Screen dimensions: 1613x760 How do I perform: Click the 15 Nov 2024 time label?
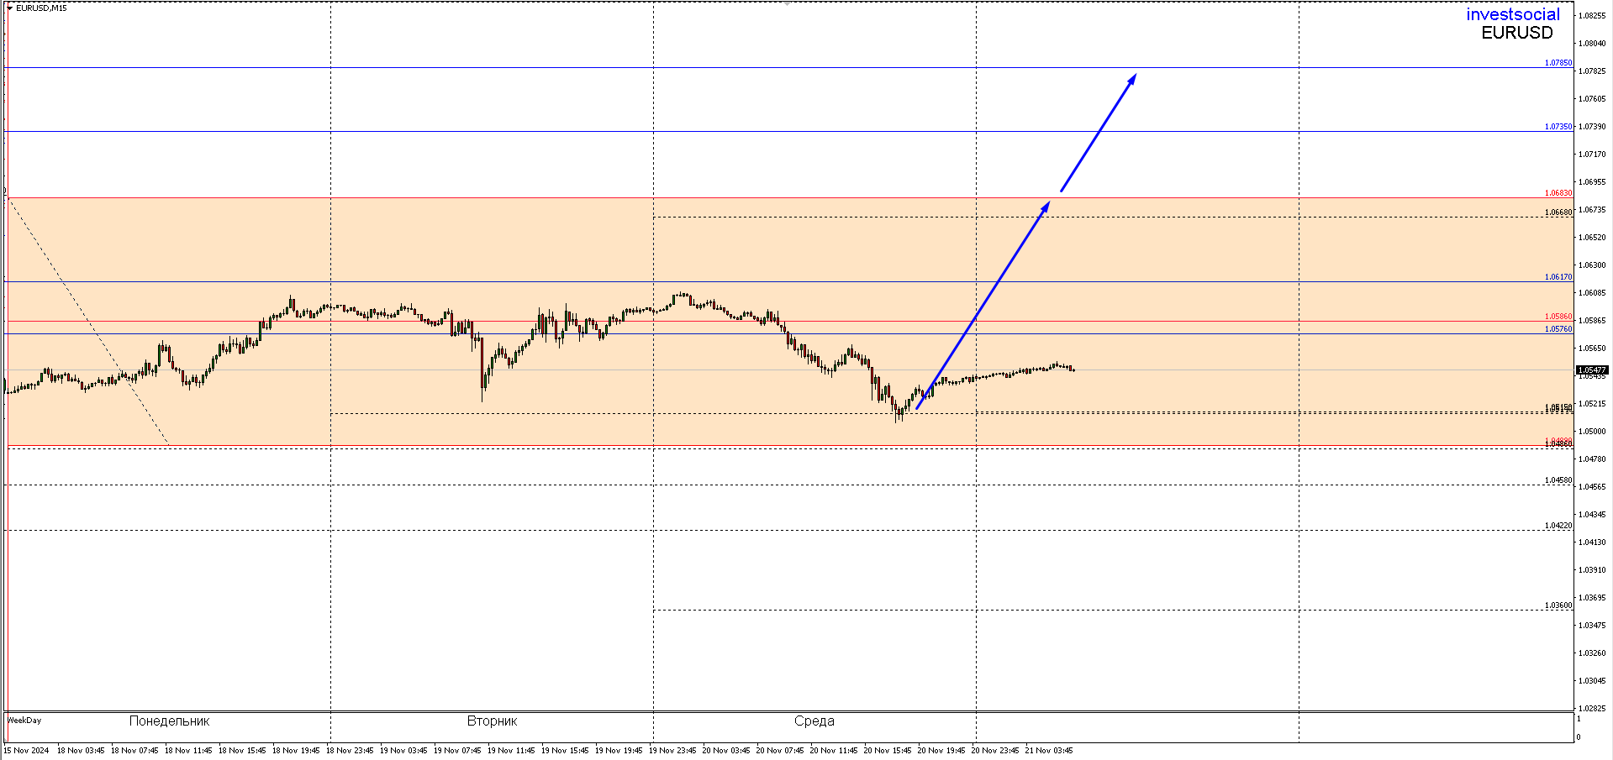click(x=26, y=751)
